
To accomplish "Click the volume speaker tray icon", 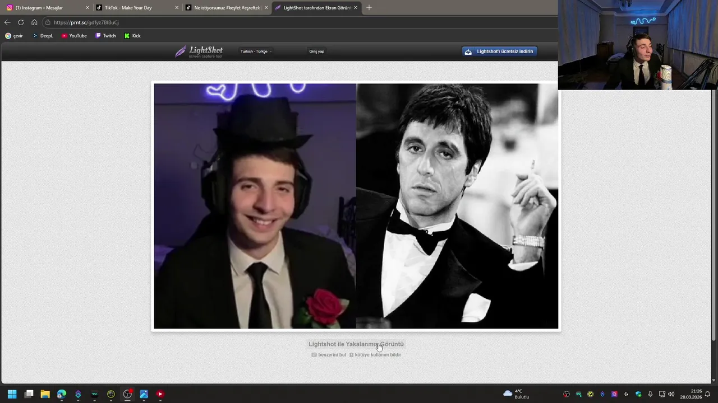I will [671, 394].
